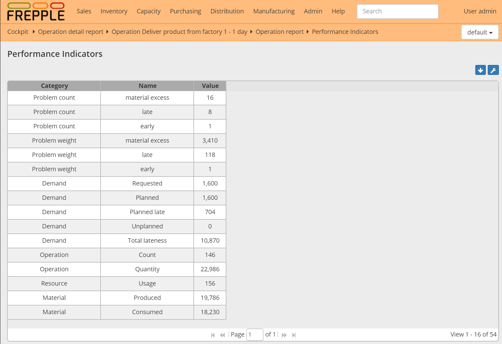Image resolution: width=502 pixels, height=344 pixels.
Task: Click inside the Search field
Action: pos(397,11)
